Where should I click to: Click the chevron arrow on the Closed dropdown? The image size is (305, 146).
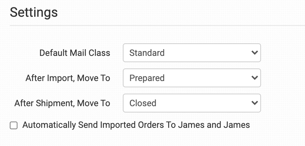[x=254, y=103]
